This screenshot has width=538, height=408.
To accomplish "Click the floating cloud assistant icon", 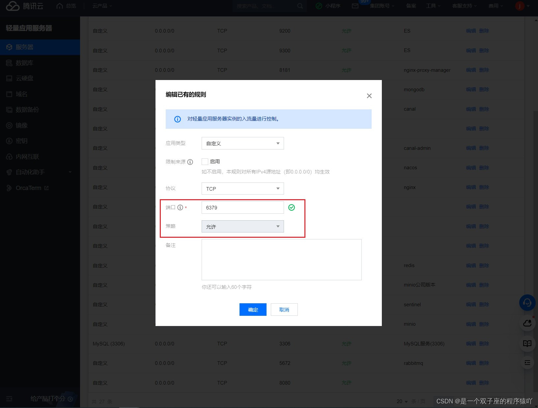I will click(x=527, y=323).
